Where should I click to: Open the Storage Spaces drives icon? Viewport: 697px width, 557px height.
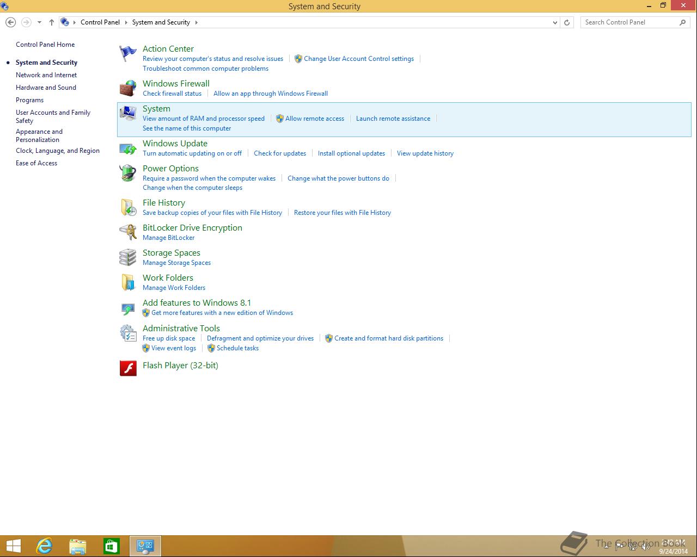tap(128, 257)
